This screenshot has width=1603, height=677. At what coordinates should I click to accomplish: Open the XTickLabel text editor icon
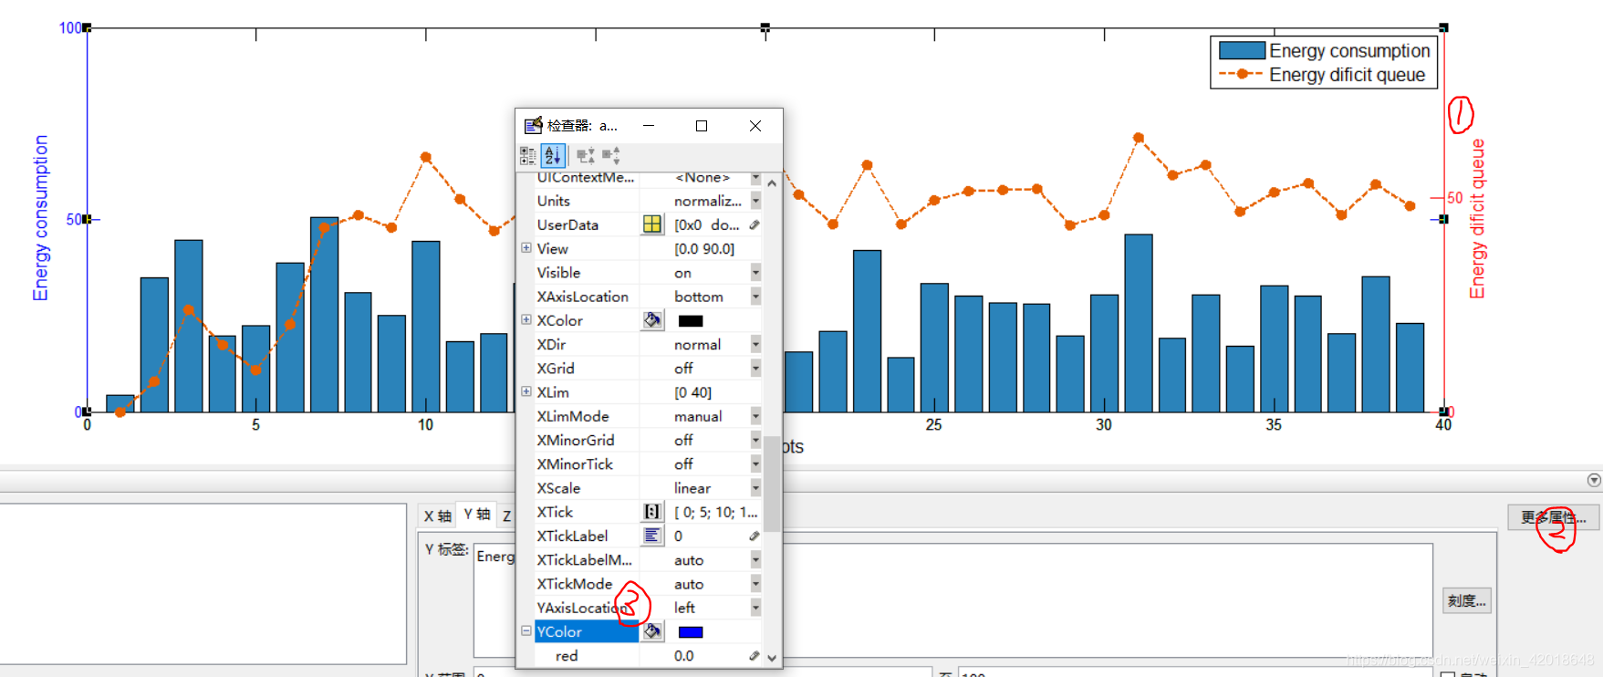click(652, 536)
